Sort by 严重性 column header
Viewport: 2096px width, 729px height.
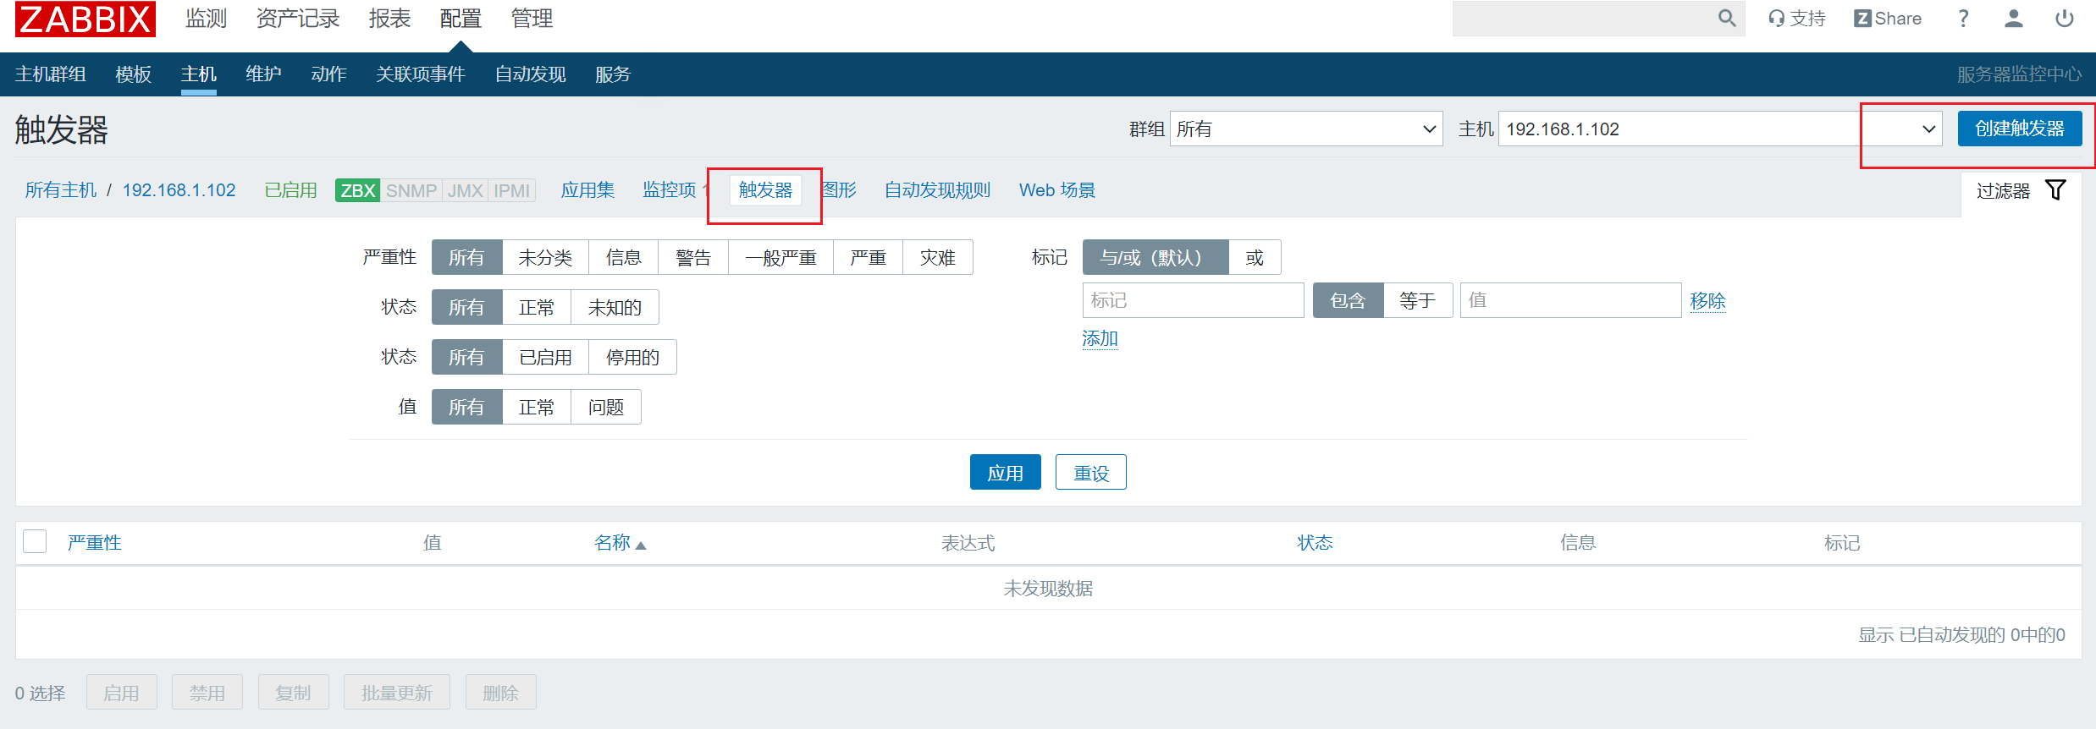point(95,542)
